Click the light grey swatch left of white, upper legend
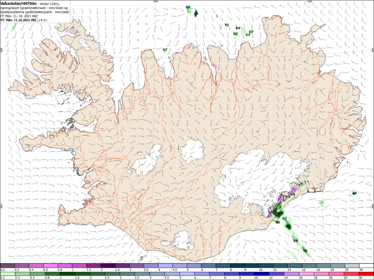This screenshot has height=280, width=374. coord(352,266)
